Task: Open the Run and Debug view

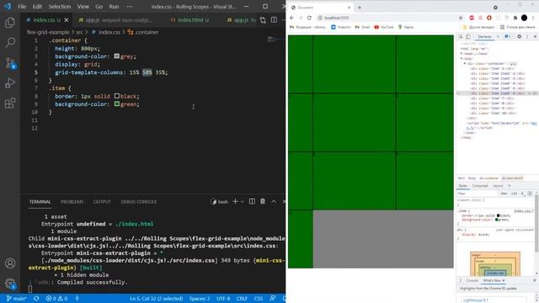Action: tap(10, 82)
